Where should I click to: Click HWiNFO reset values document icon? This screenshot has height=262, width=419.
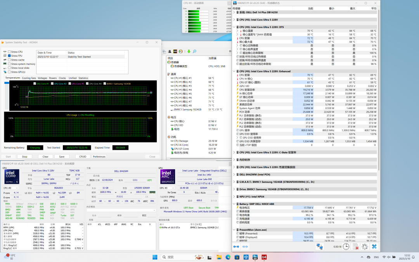point(355,246)
